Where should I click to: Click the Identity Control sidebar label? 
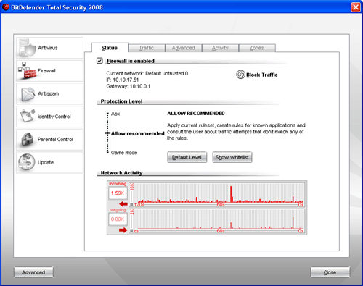click(x=54, y=117)
